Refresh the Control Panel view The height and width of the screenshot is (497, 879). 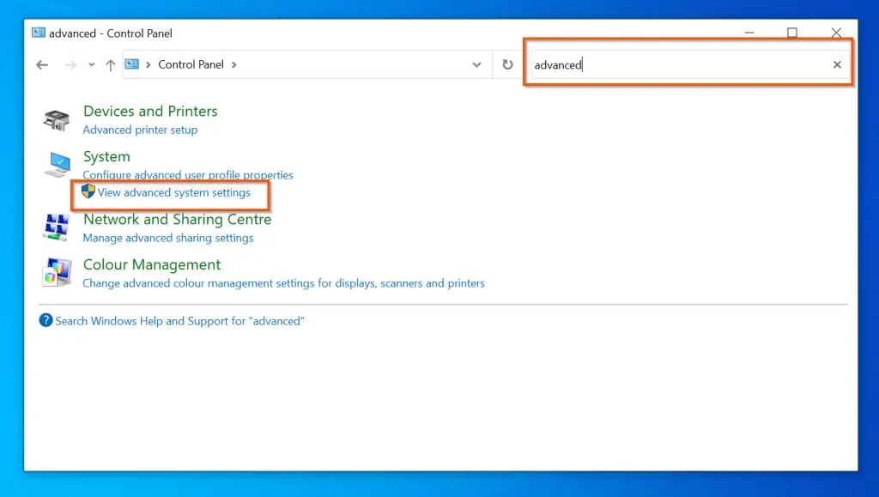tap(507, 64)
